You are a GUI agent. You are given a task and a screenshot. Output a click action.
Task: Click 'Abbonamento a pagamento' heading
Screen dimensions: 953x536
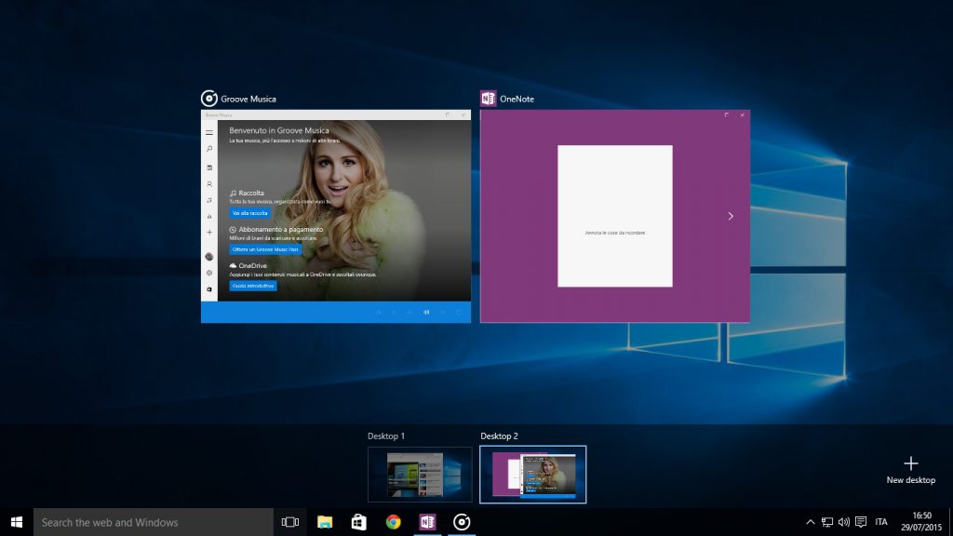click(281, 229)
